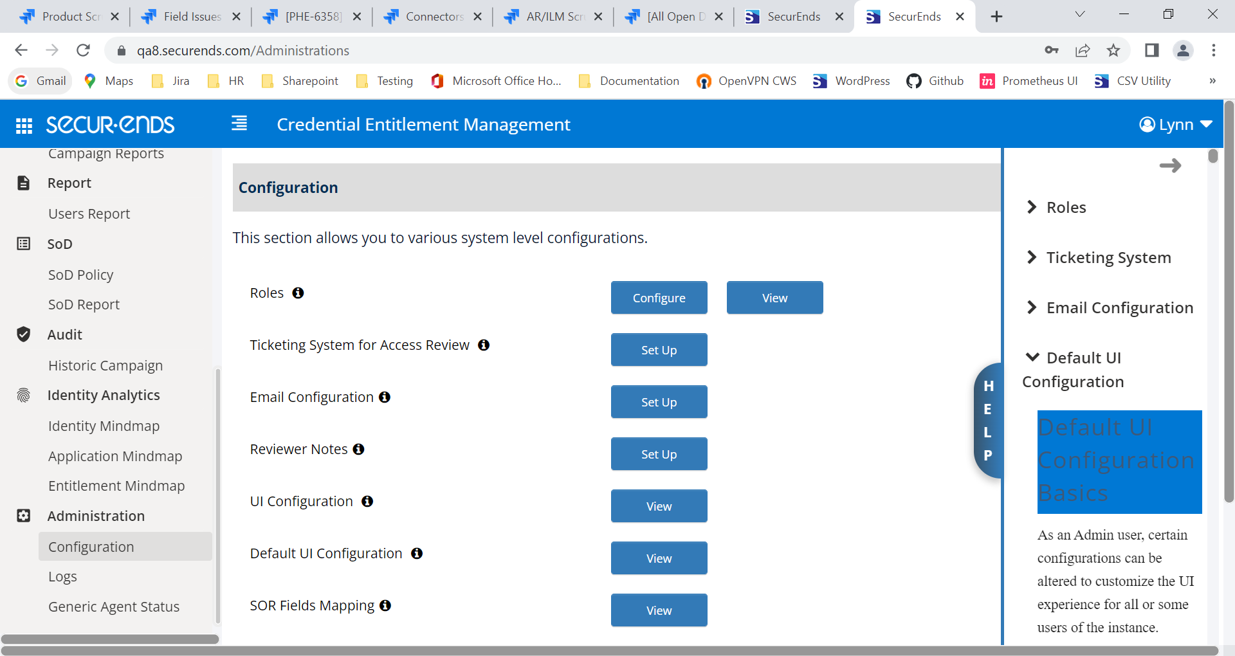The height and width of the screenshot is (656, 1235).
Task: Open the hamburger menu next to the logo
Action: point(239,123)
